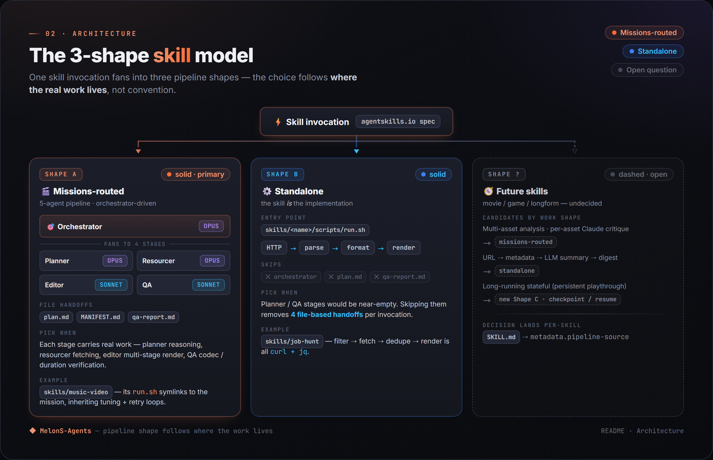713x460 pixels.
Task: Click the gear icon beside Standalone heading
Action: click(267, 192)
